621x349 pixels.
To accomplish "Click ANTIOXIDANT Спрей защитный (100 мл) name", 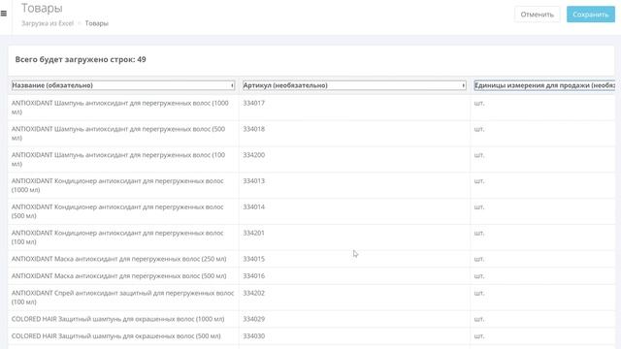I will tap(123, 298).
